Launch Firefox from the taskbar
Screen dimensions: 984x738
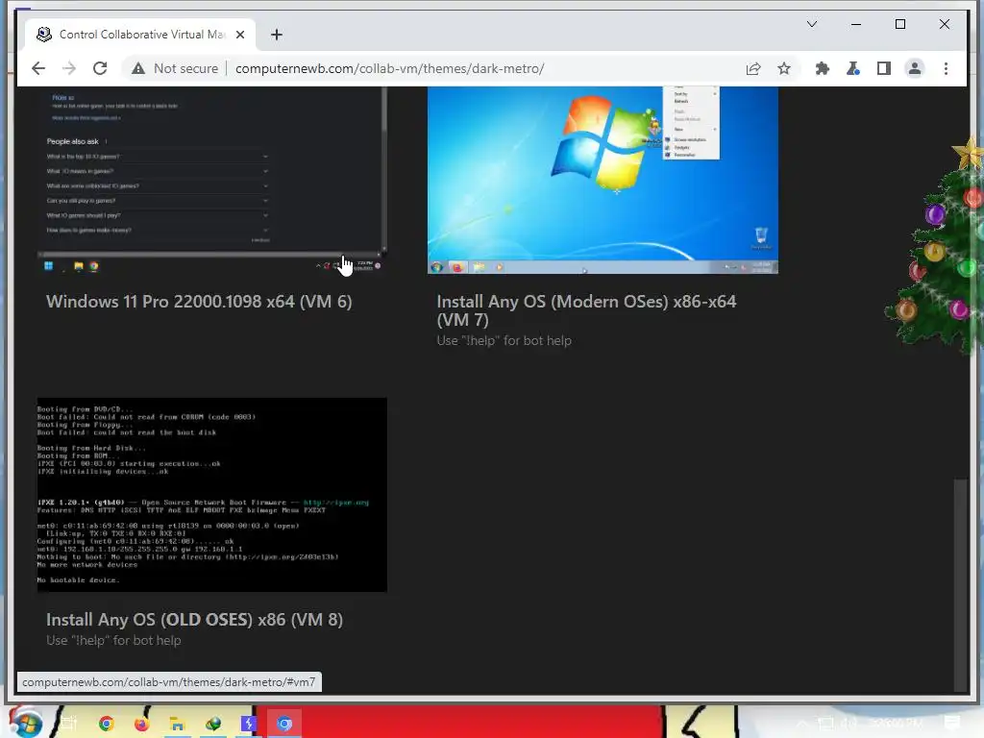(142, 724)
